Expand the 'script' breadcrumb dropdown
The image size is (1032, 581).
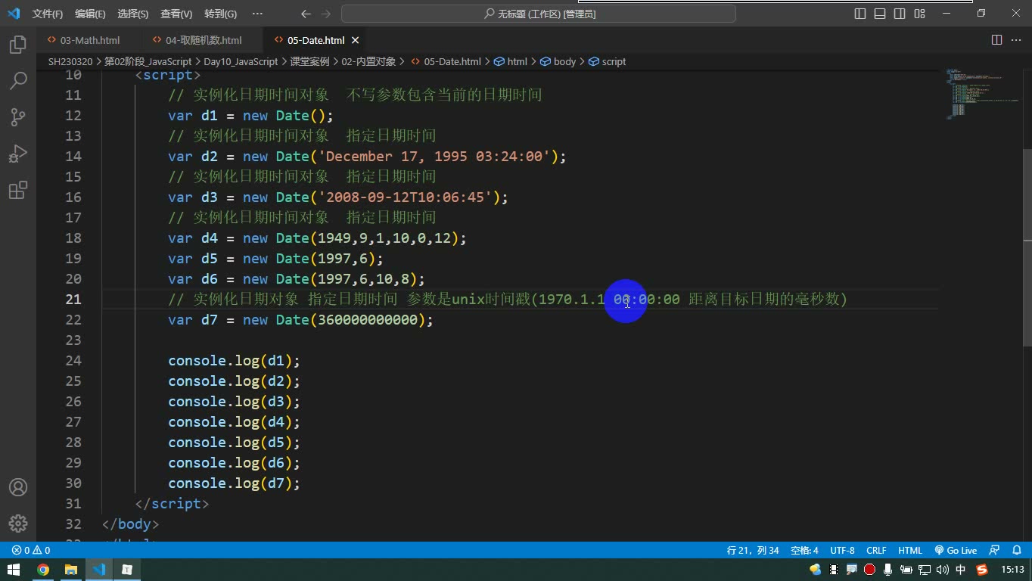coord(607,61)
